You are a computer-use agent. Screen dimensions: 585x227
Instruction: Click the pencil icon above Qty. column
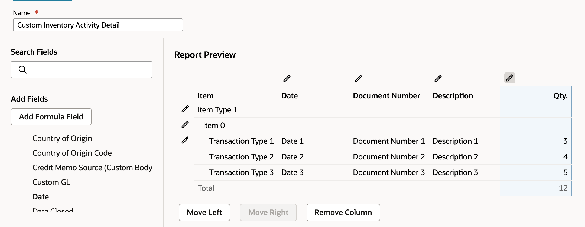[509, 78]
